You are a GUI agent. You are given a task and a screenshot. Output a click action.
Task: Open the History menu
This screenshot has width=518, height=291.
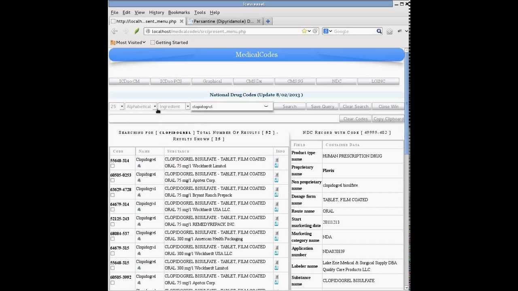coord(156,13)
